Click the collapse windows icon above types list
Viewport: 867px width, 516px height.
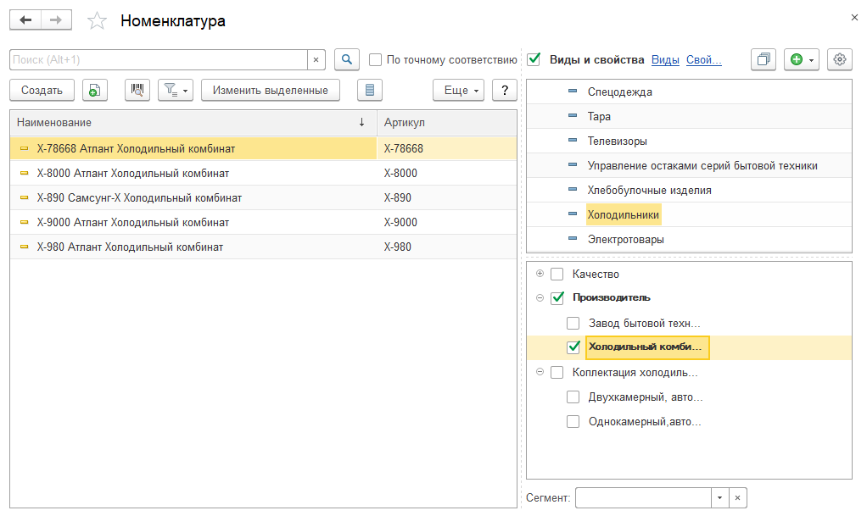[x=764, y=59]
